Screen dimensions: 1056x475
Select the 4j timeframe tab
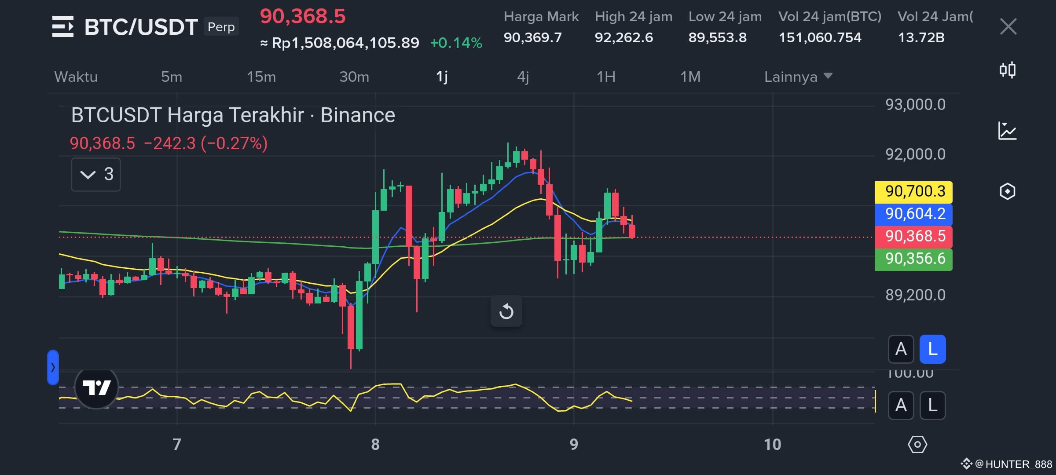(523, 77)
